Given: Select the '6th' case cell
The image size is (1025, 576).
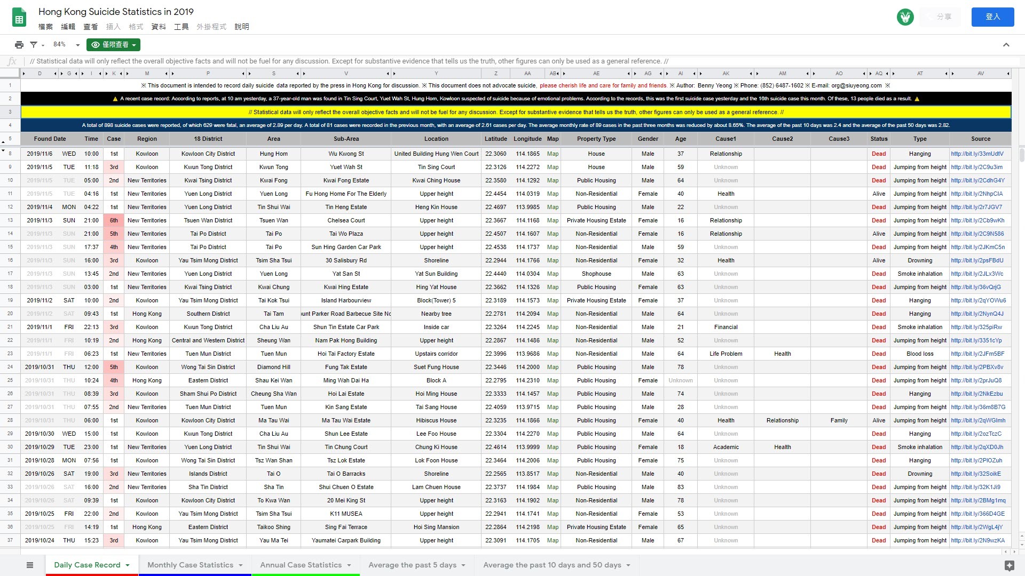Looking at the screenshot, I should 114,220.
